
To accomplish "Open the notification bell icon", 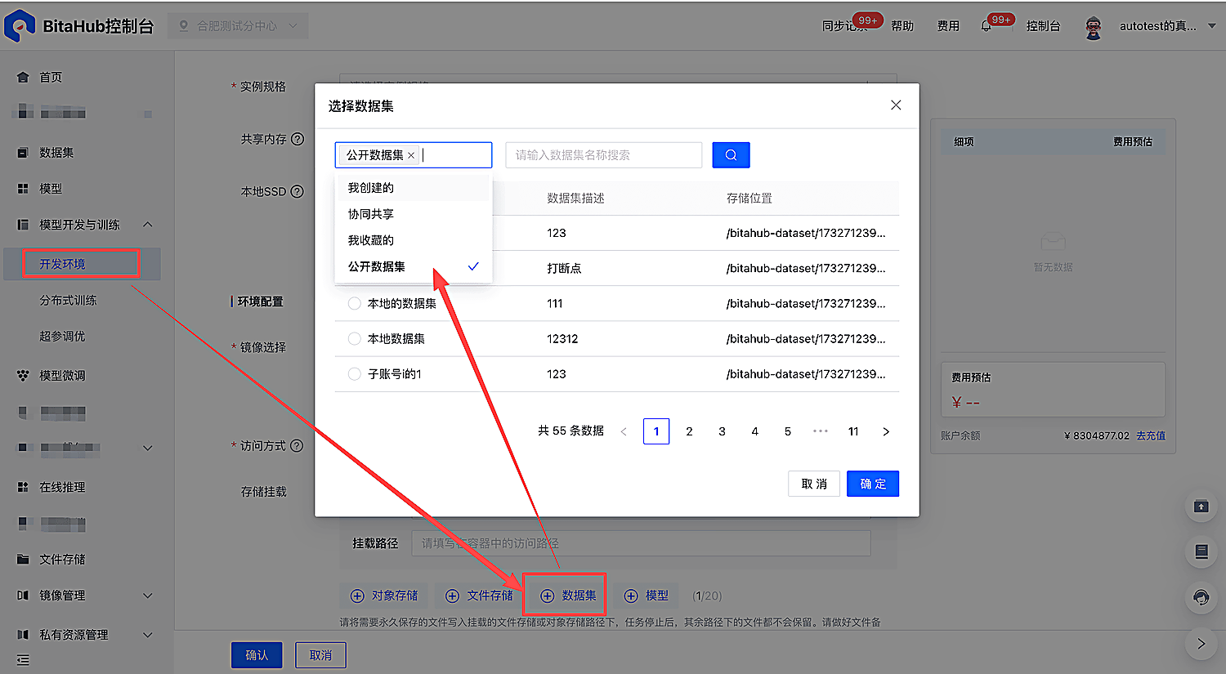I will 987,26.
